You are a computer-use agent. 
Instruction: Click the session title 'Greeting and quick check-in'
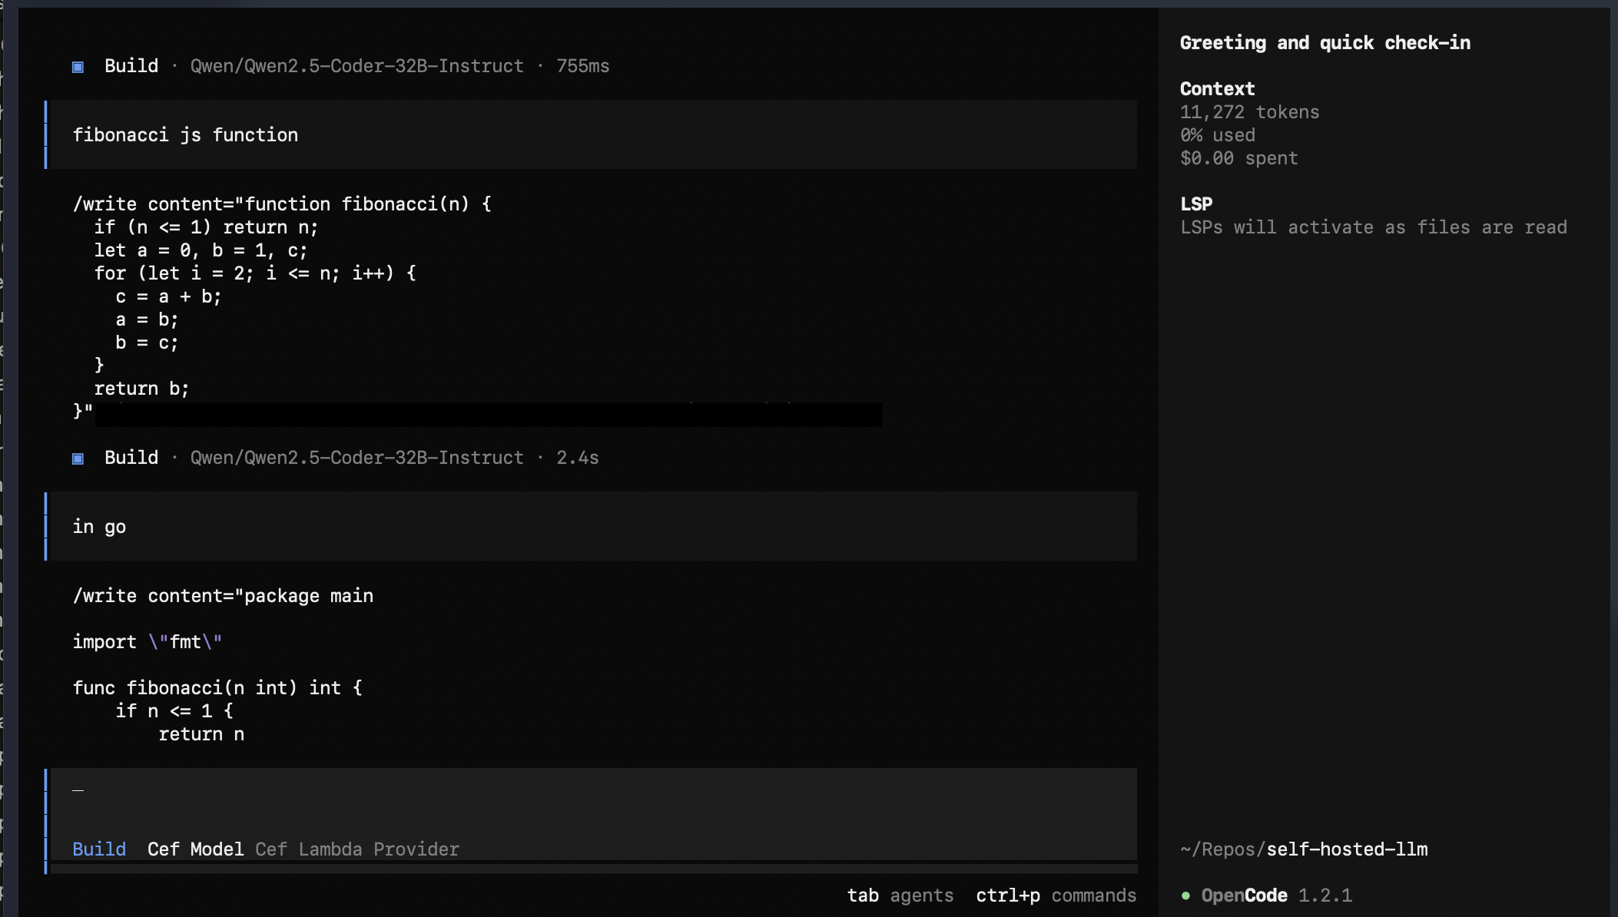[1325, 43]
